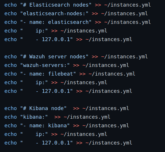Click the '- name: kibana' string
This screenshot has width=165, height=152.
tap(45, 126)
